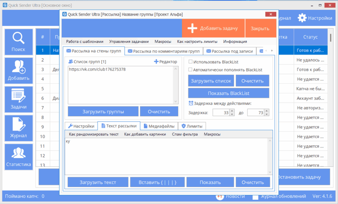338x204 pixels.
Task: Click Вставить { | | | } button
Action: click(x=157, y=182)
